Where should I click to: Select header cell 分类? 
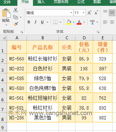(67, 47)
